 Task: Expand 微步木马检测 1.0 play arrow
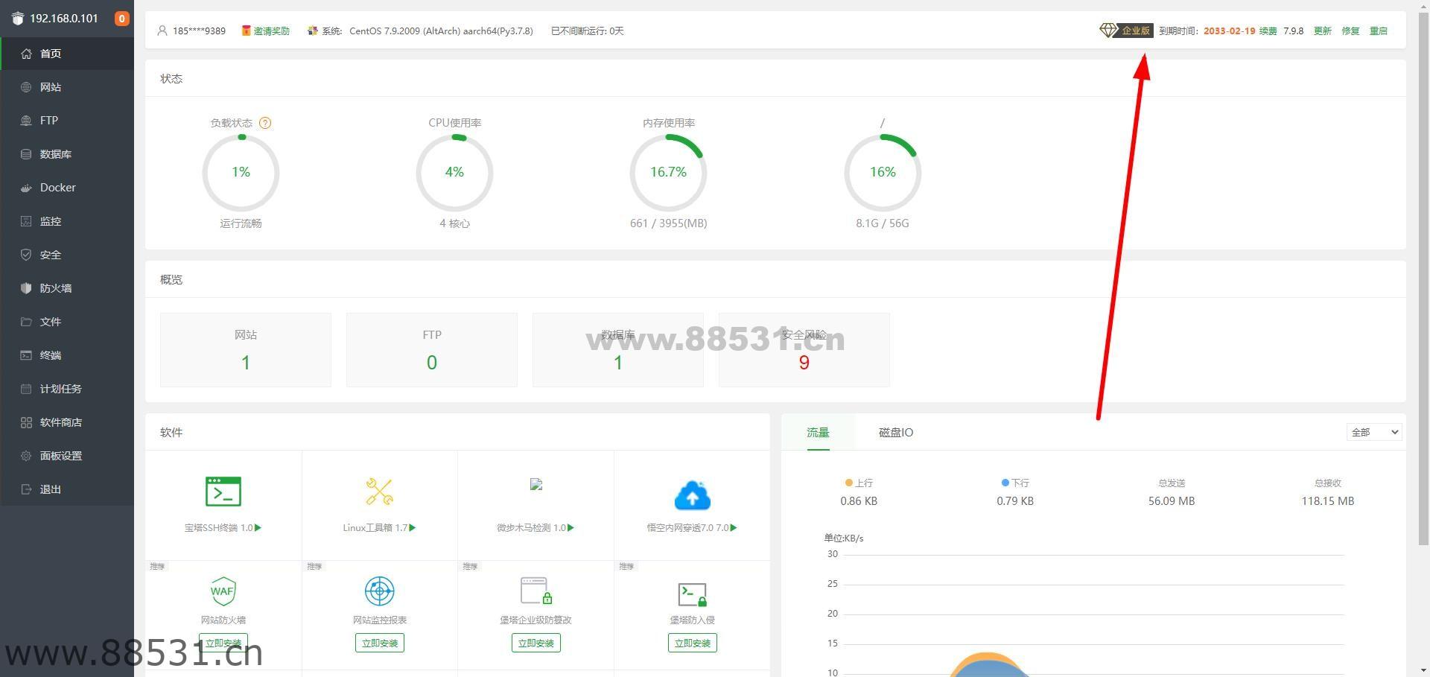[x=571, y=527]
